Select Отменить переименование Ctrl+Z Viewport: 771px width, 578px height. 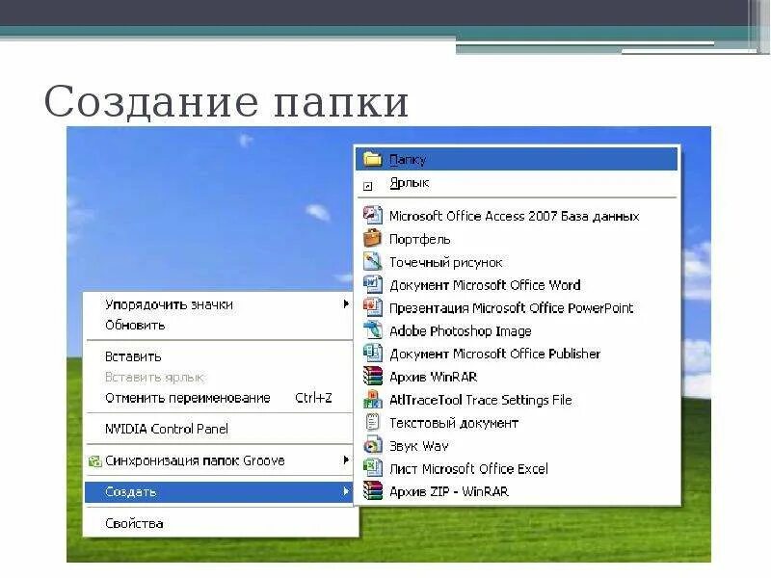click(219, 398)
